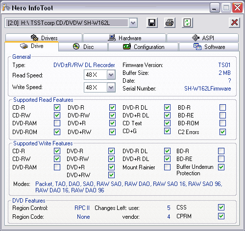Viewport: 245px width, 231px height.
Task: Switch to the Drivers tab
Action: [44, 38]
